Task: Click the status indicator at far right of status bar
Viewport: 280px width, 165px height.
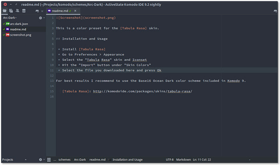Action: click(250, 160)
